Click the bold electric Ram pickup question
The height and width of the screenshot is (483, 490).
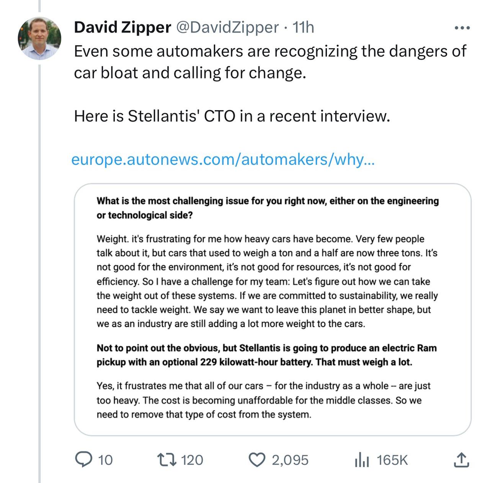pyautogui.click(x=266, y=355)
